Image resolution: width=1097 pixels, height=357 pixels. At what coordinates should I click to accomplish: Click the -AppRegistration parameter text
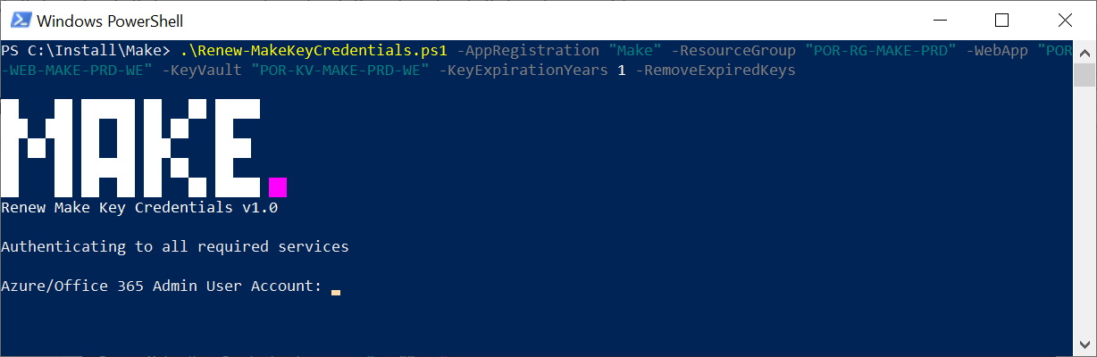[527, 50]
